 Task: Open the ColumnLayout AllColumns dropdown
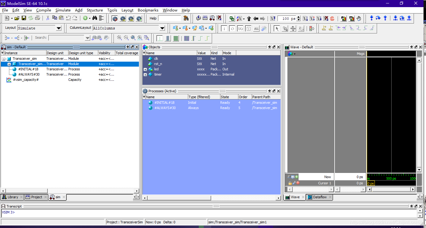(x=162, y=28)
